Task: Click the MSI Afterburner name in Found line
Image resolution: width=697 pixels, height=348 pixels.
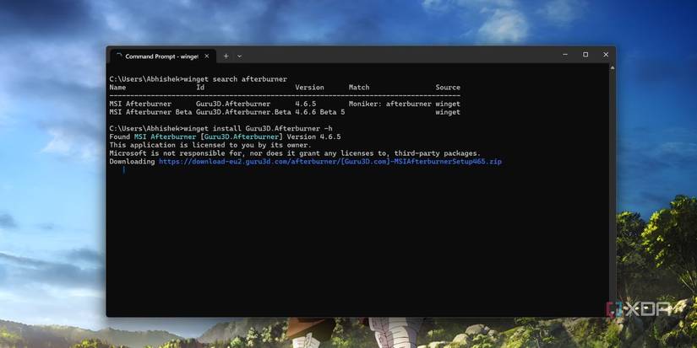Action: tap(165, 137)
